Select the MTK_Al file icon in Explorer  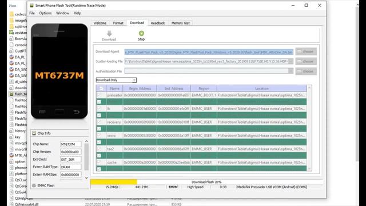pyautogui.click(x=11, y=155)
